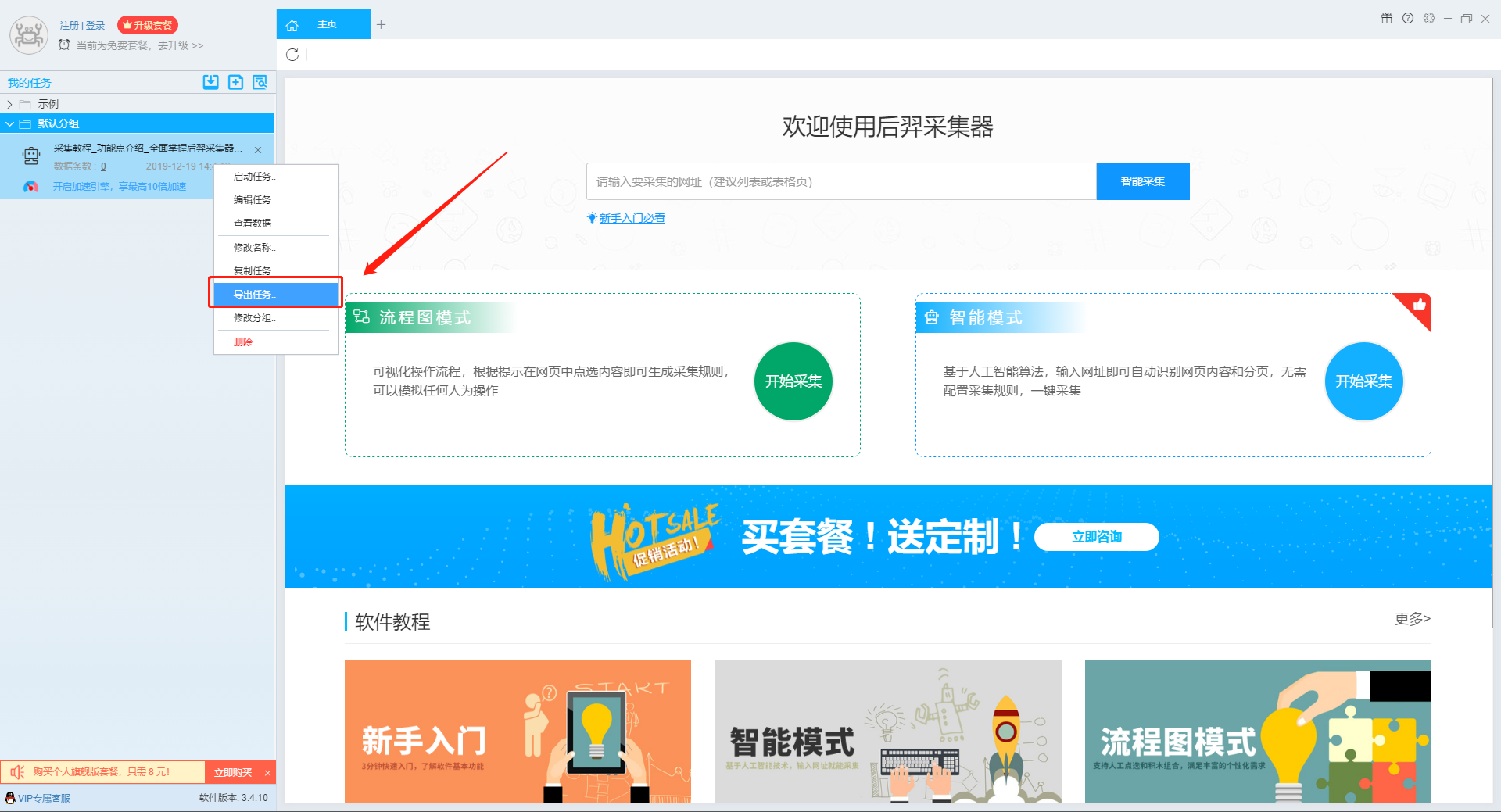Viewport: 1501px width, 812px height.
Task: Choose 修改名称 from the context menu
Action: coord(276,248)
